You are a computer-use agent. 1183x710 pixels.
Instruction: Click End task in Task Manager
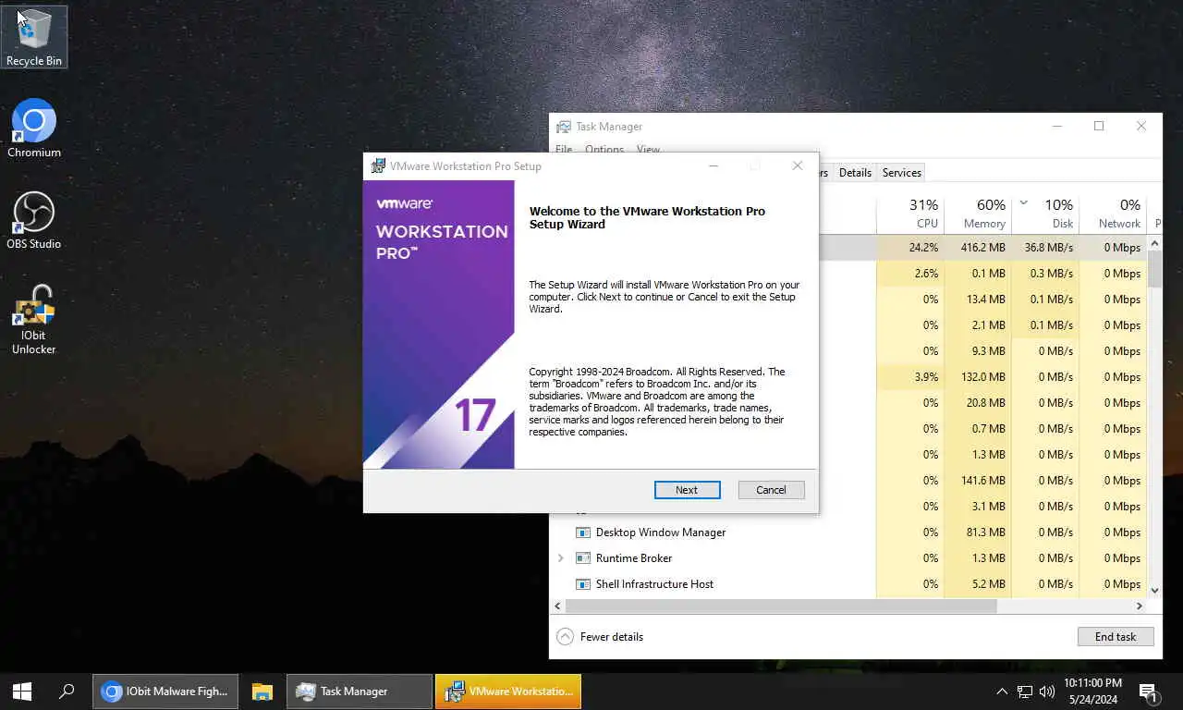(x=1116, y=637)
